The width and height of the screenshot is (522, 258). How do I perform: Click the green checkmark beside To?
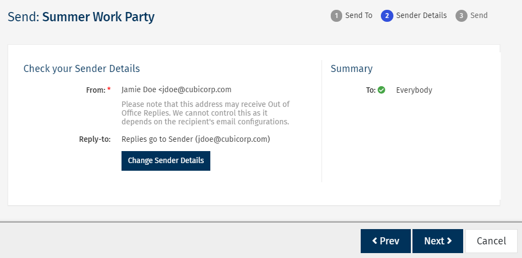[381, 90]
